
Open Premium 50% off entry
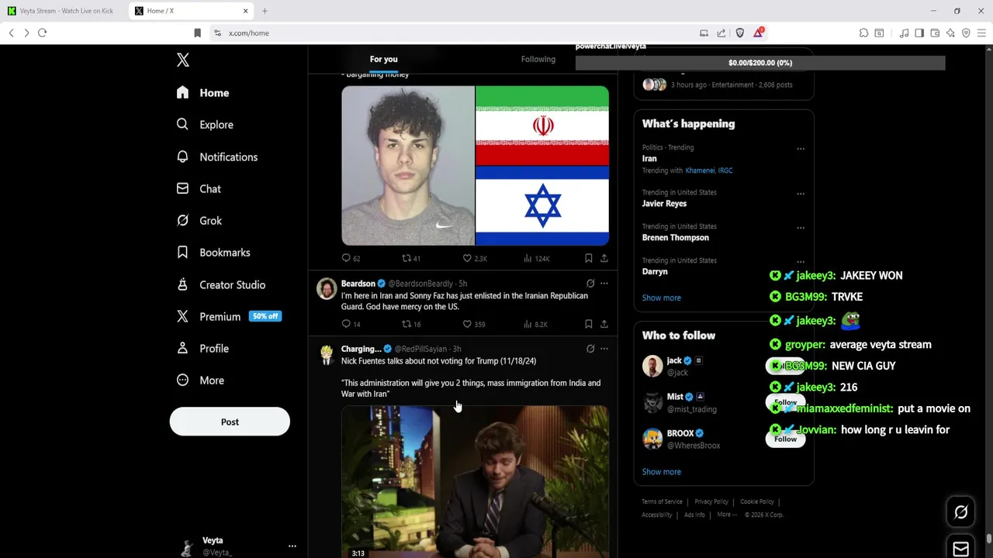[x=228, y=316]
